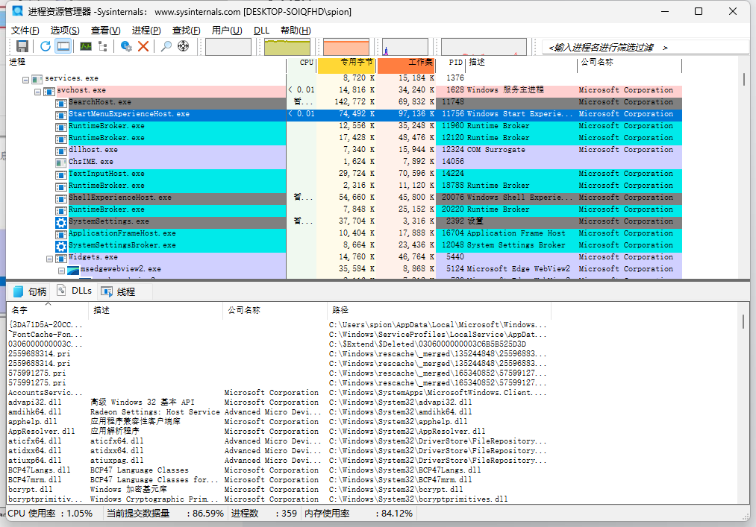Click the ApplicationFrameHost.exe process icon
This screenshot has width=756, height=527.
tap(60, 235)
